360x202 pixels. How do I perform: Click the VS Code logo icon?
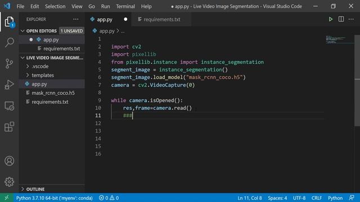[x=7, y=6]
